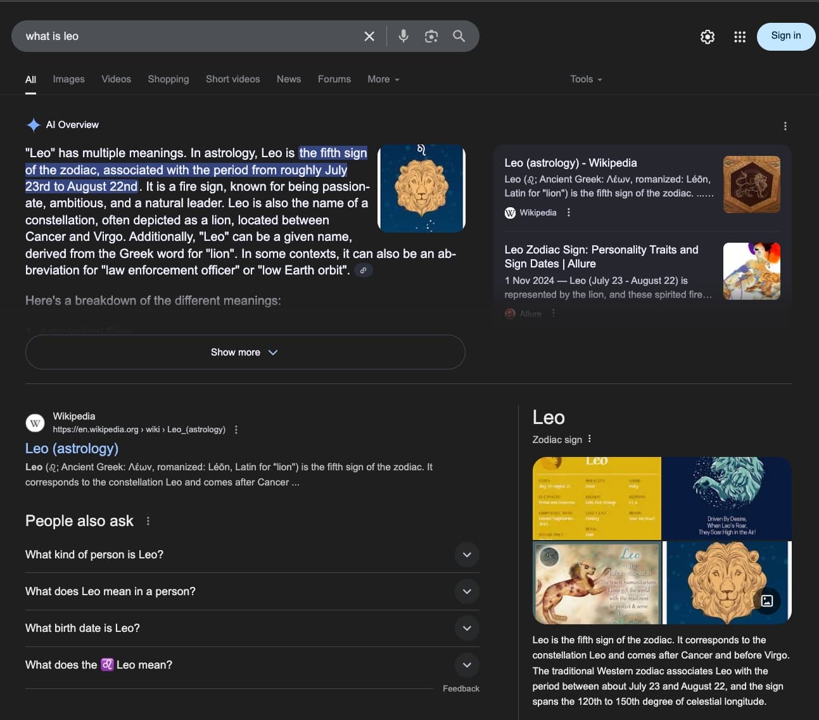Click the Wikipedia favicon in the result

point(35,423)
